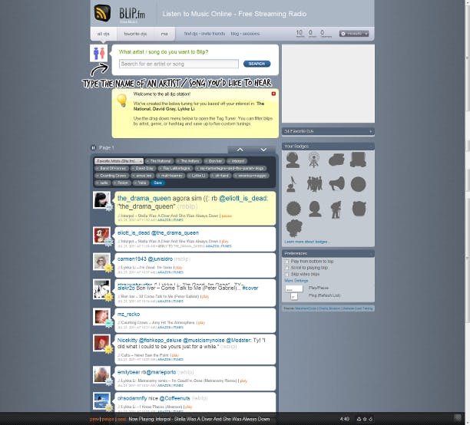Click the blue Save tuning button
The image size is (470, 425).
(x=157, y=183)
